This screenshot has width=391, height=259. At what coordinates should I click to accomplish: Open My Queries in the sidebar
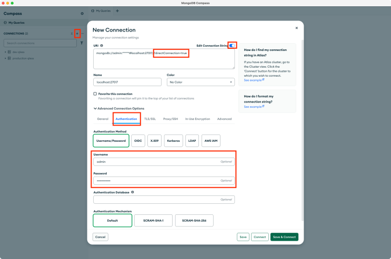tap(44, 23)
